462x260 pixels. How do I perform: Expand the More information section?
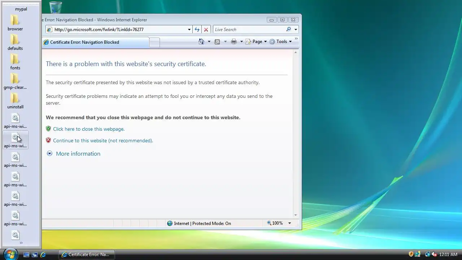point(74,153)
